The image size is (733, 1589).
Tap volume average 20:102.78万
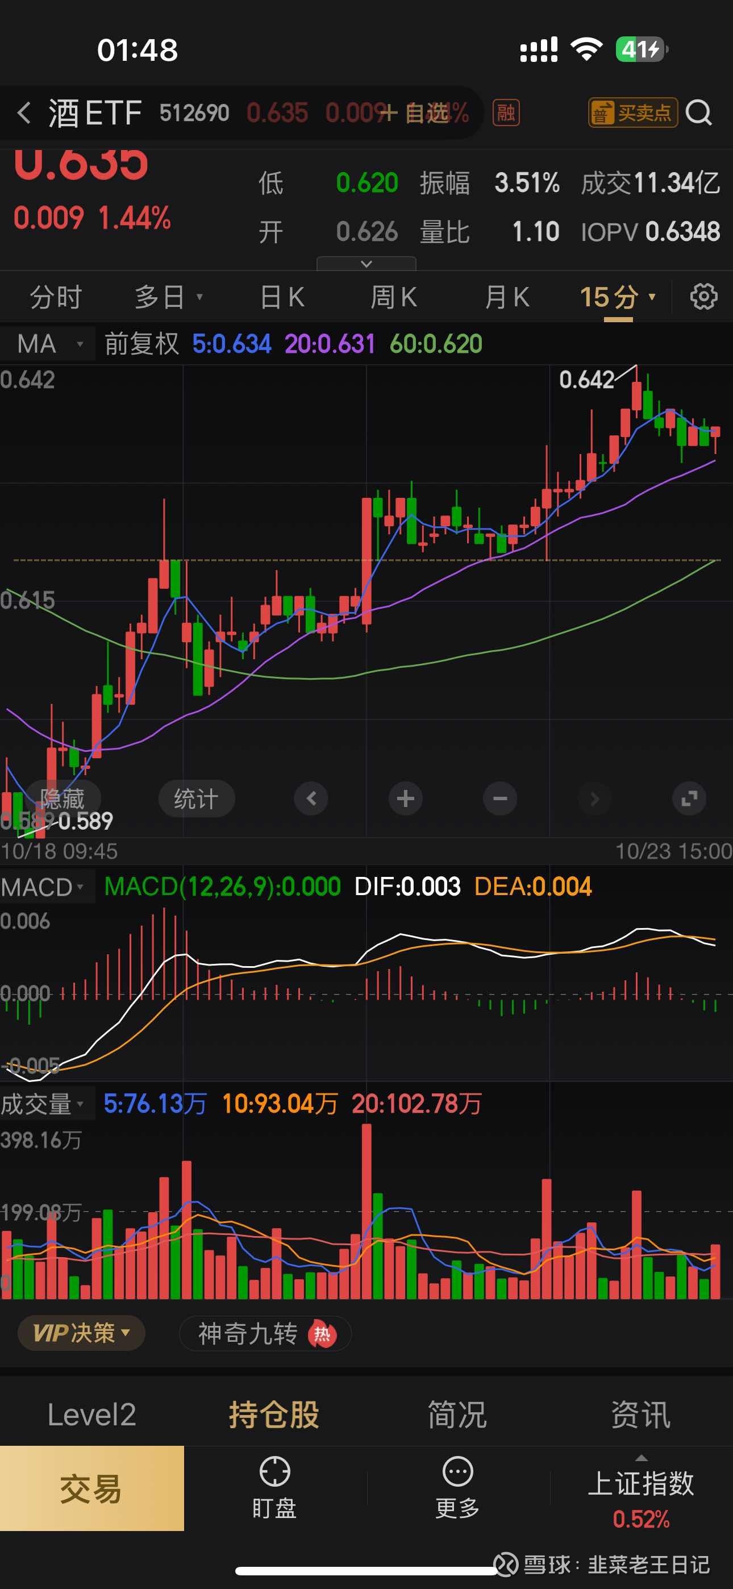417,1104
